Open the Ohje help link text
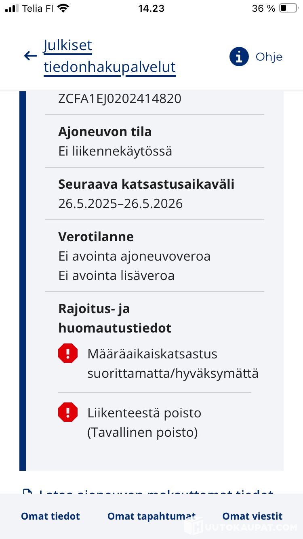303x539 pixels. point(269,57)
